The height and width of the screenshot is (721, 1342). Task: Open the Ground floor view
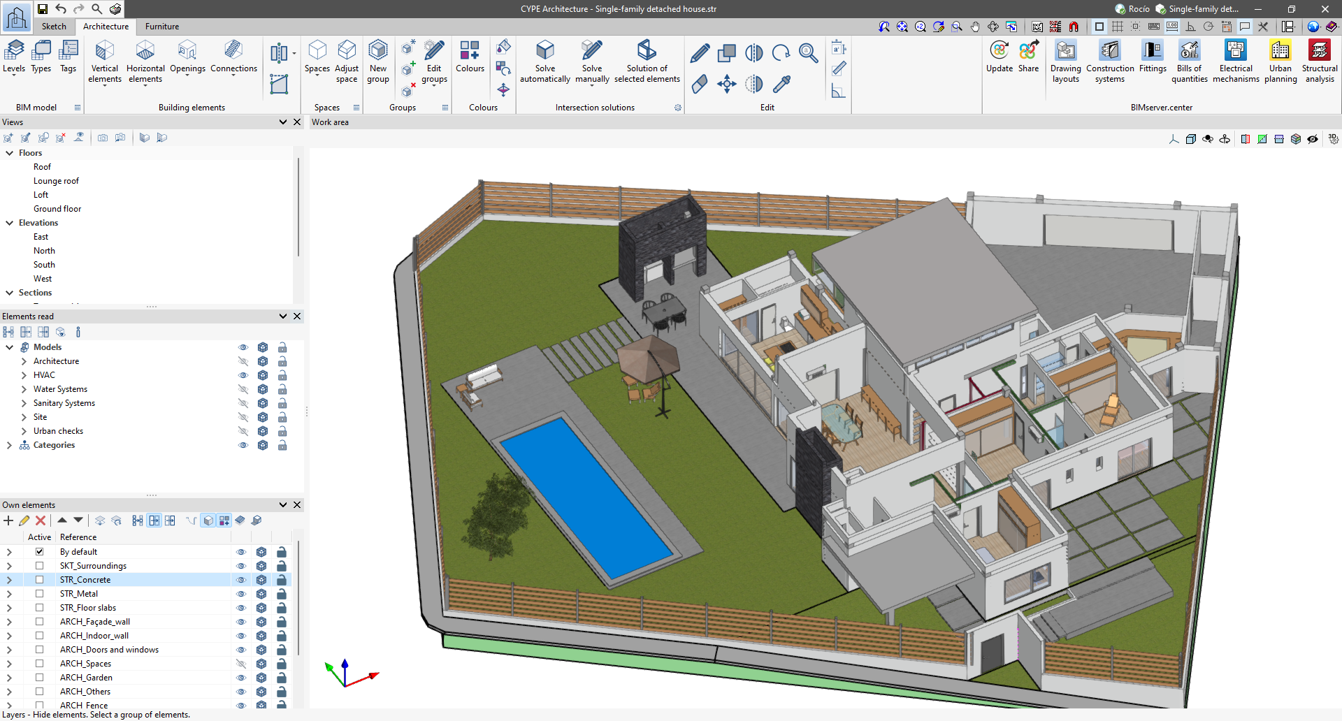[x=57, y=209]
